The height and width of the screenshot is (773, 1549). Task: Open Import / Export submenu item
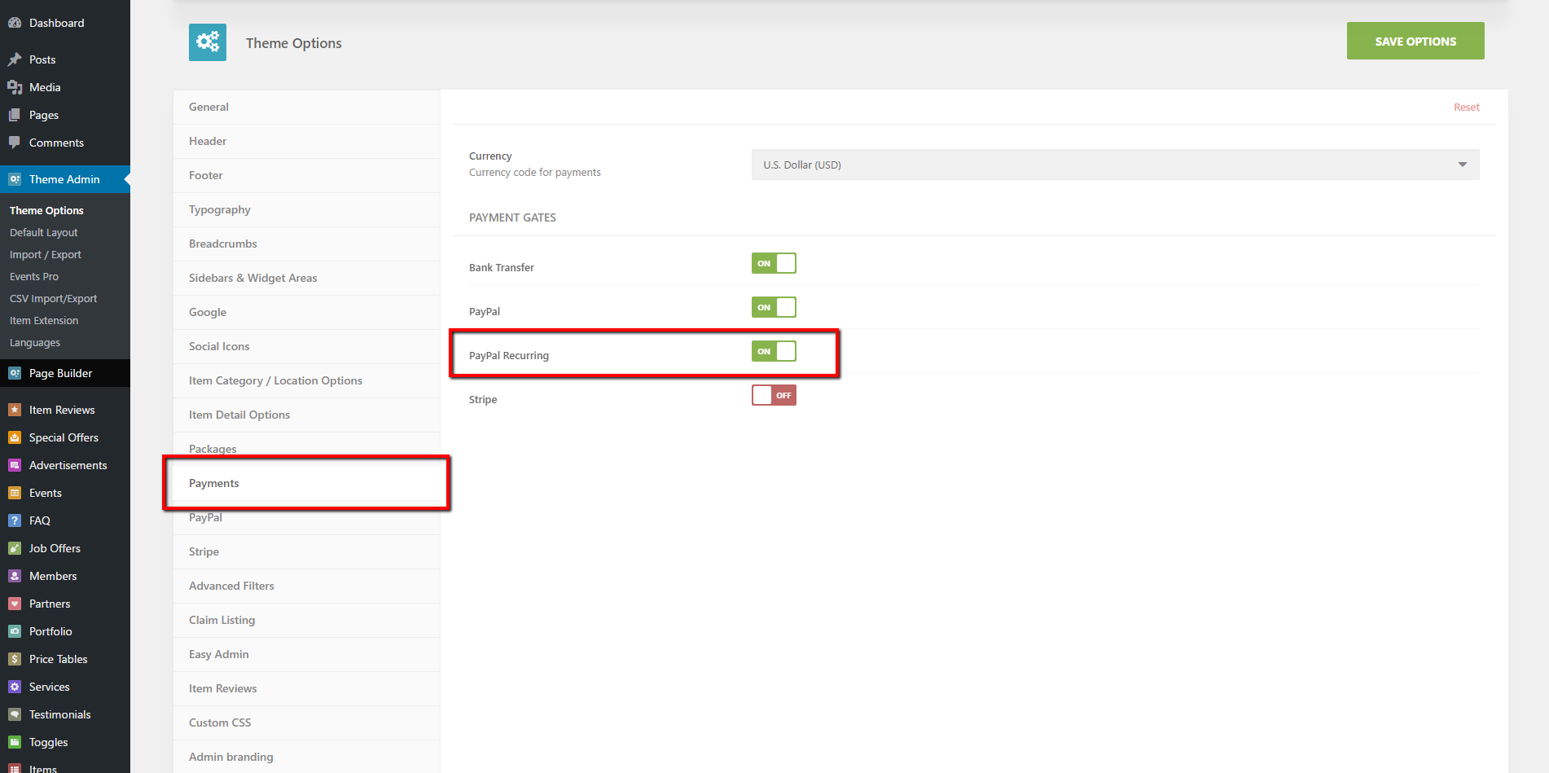click(x=46, y=255)
